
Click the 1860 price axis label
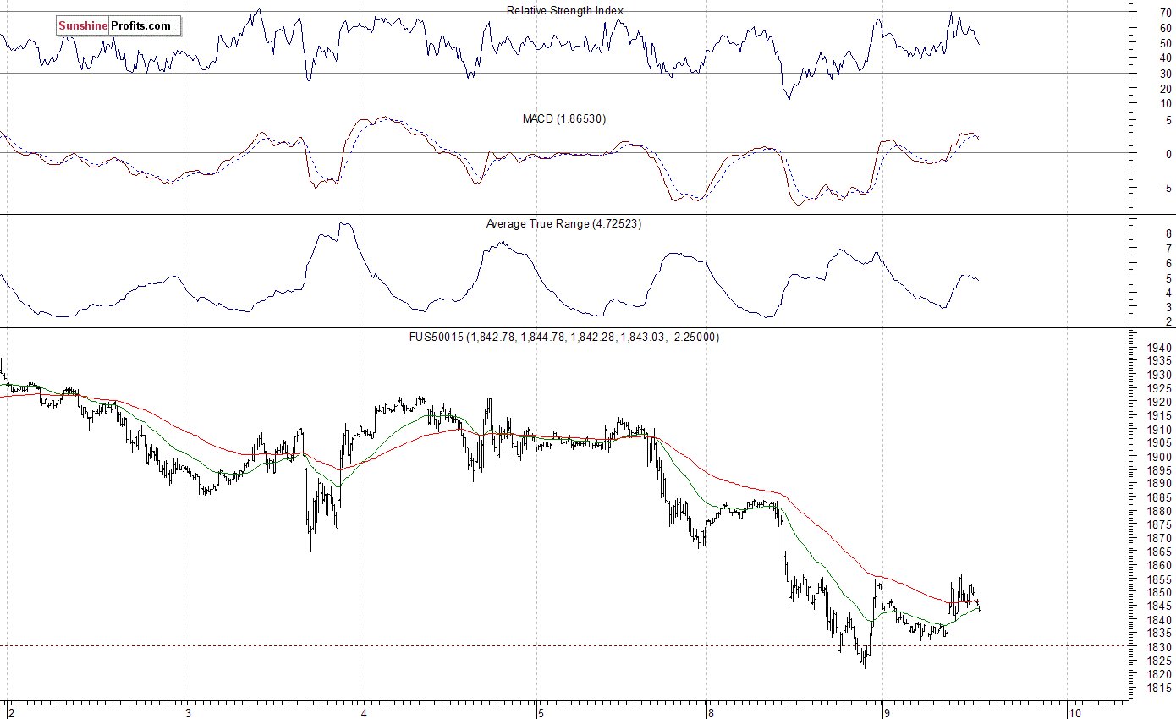(1158, 565)
